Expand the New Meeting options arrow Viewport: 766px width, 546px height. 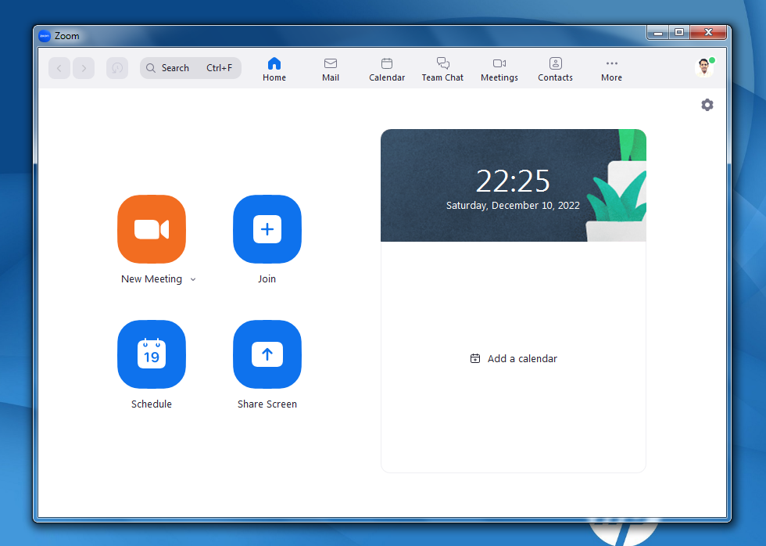click(193, 279)
